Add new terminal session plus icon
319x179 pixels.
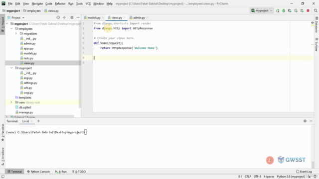(38, 121)
